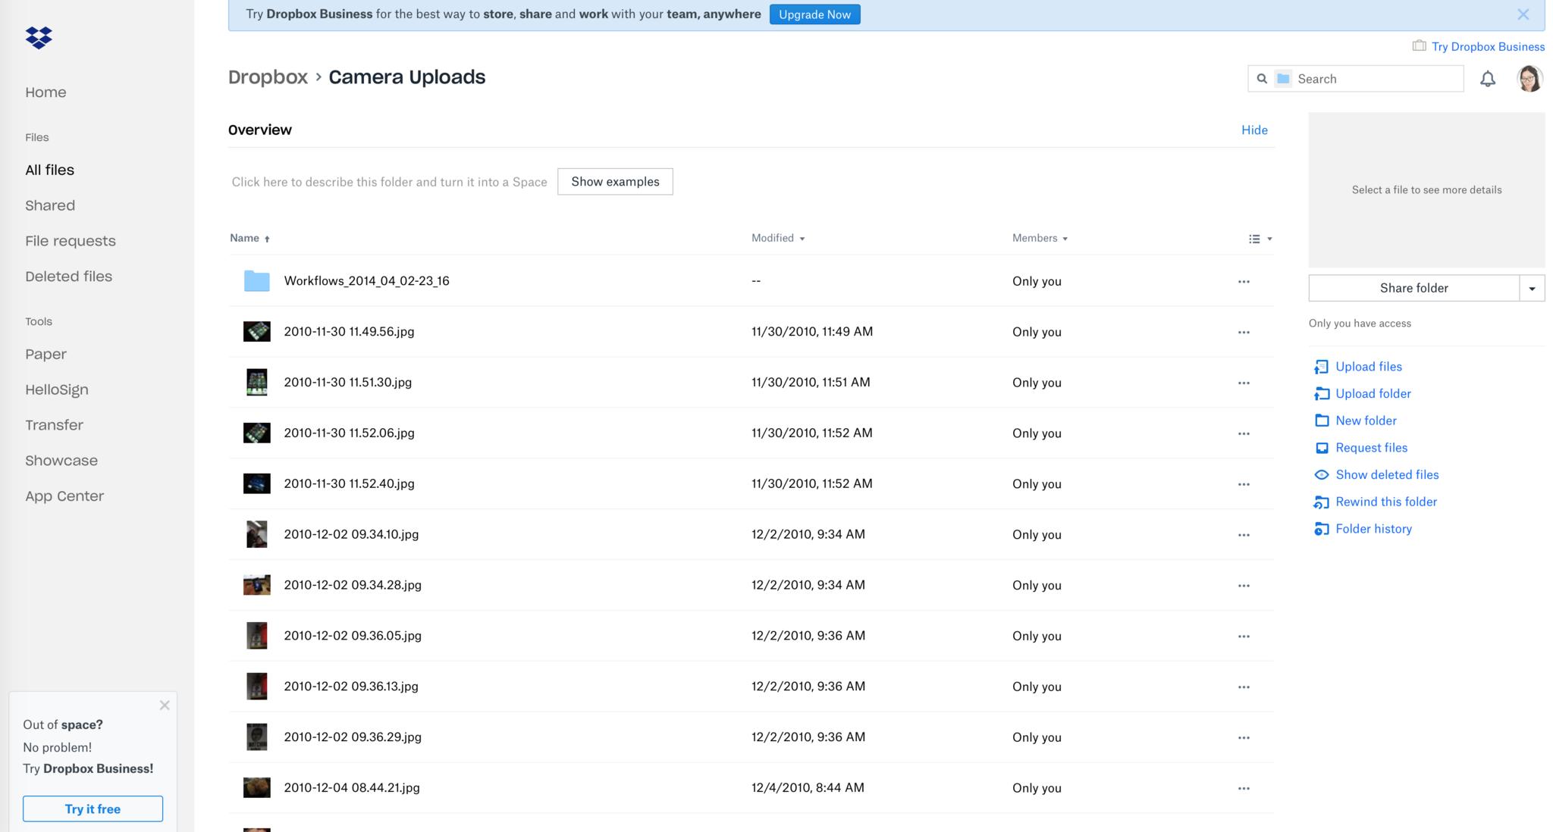Open more options for 2010-11-30 11.52.06.jpg
This screenshot has height=832, width=1553.
(1244, 433)
